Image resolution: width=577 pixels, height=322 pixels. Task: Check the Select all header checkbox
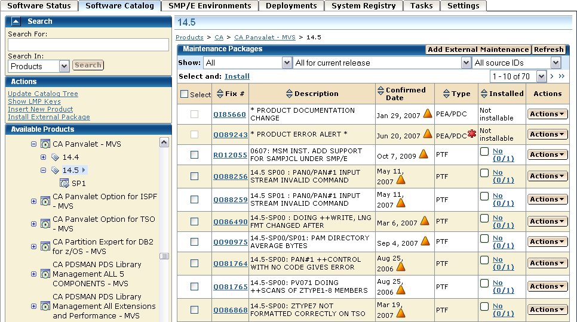pyautogui.click(x=185, y=94)
